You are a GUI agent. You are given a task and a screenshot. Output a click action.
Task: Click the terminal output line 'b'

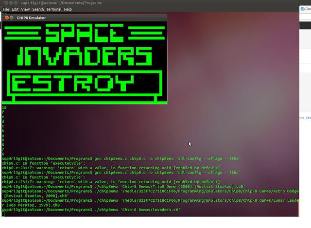3,131
